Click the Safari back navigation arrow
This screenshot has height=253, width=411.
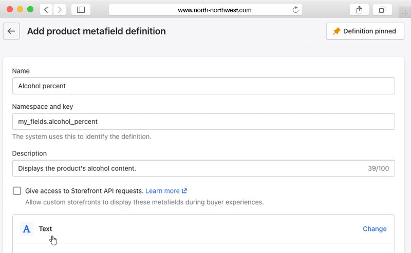46,10
